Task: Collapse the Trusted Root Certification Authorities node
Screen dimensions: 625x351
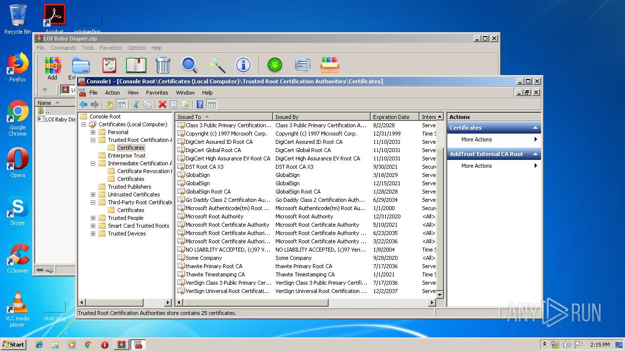Action: pyautogui.click(x=93, y=140)
